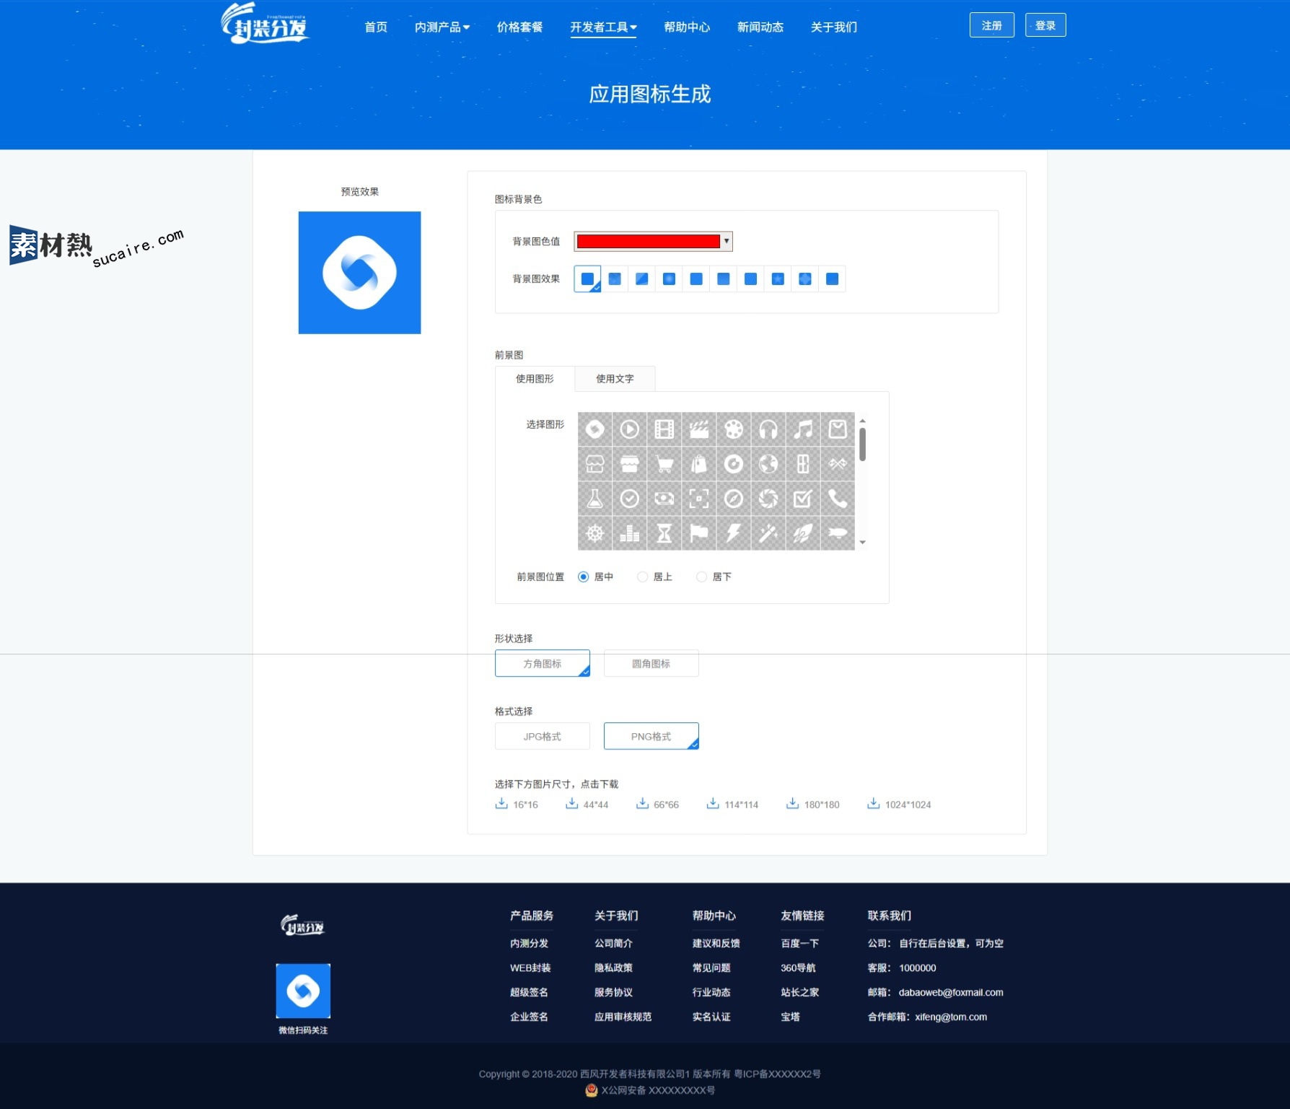The image size is (1290, 1109).
Task: Switch to the 使用图形 tab
Action: [x=535, y=379]
